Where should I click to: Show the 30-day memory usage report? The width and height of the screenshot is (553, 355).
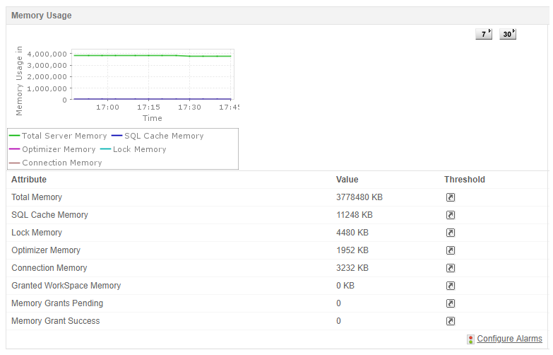508,34
